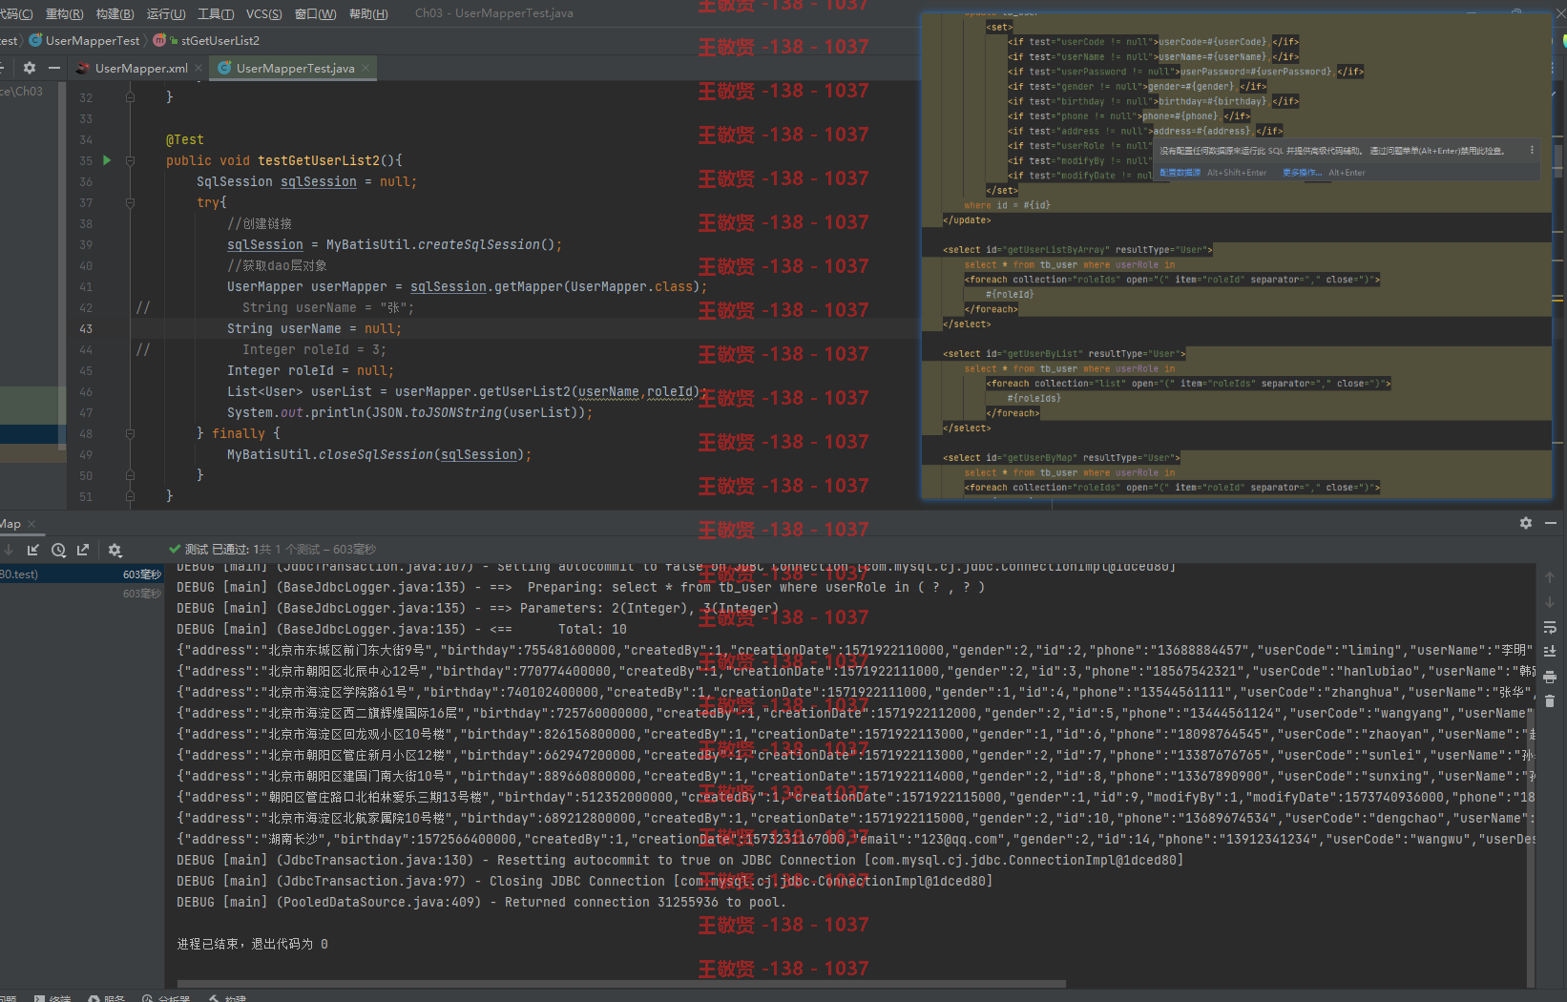Image resolution: width=1567 pixels, height=1002 pixels.
Task: Hide the run tool window panel
Action: (1551, 523)
